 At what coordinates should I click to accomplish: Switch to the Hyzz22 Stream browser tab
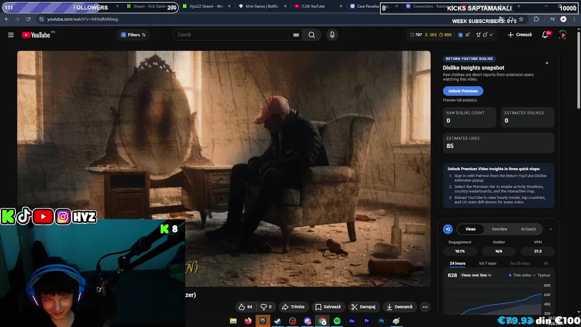tap(207, 6)
